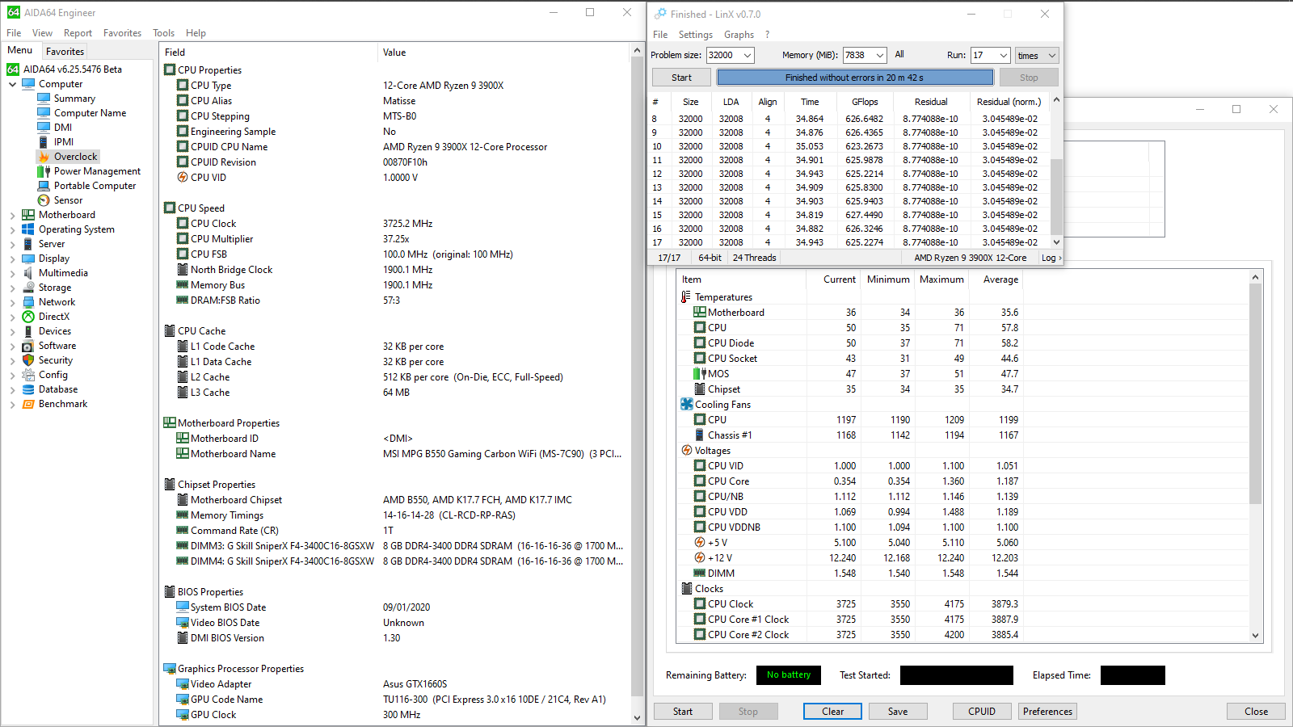Click the Start button in LinX
Viewport: 1293px width, 727px height.
click(681, 78)
